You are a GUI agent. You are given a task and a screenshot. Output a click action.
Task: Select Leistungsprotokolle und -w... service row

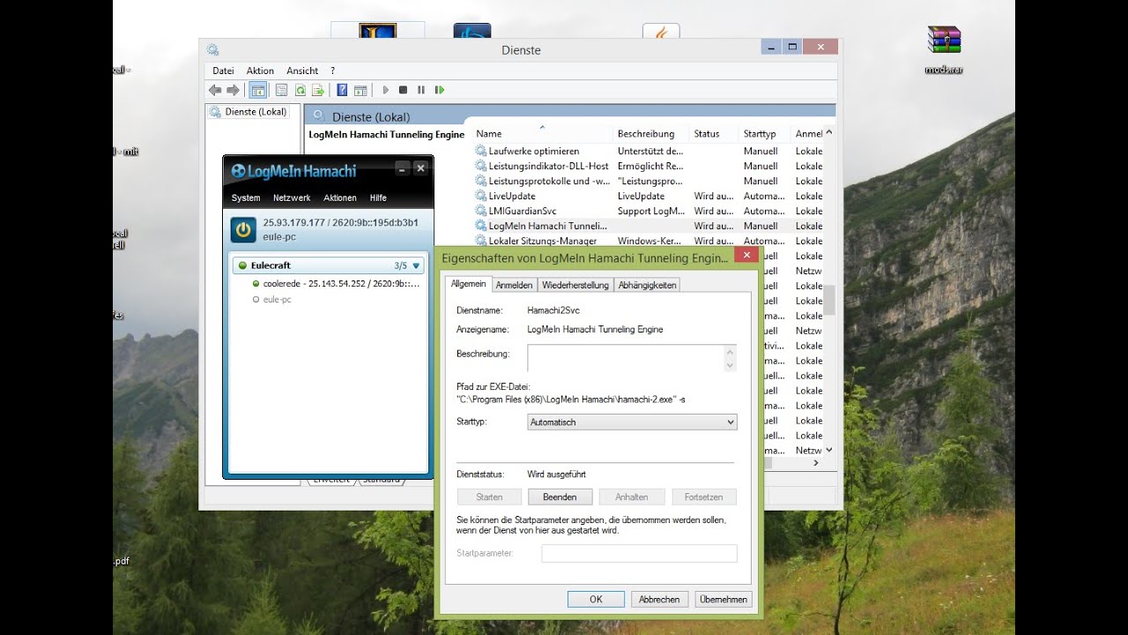click(649, 181)
